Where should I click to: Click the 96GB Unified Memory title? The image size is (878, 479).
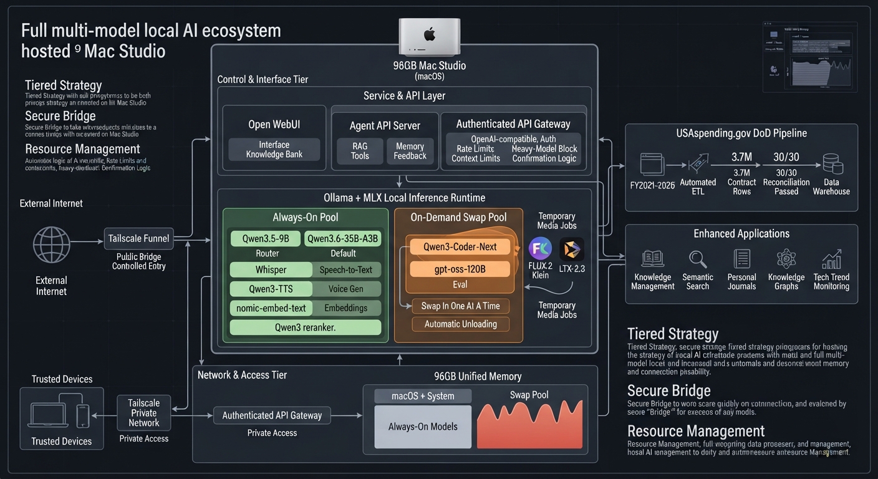(478, 376)
